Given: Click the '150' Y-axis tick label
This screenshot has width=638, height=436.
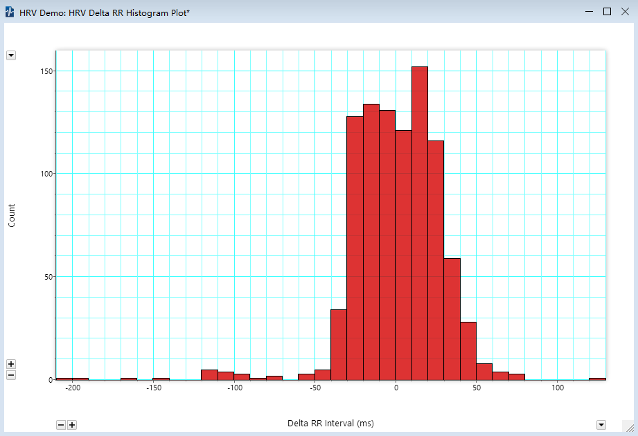Looking at the screenshot, I should tap(46, 71).
